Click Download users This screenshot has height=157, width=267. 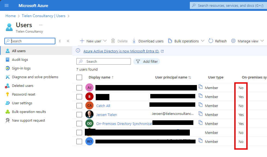pos(148,41)
